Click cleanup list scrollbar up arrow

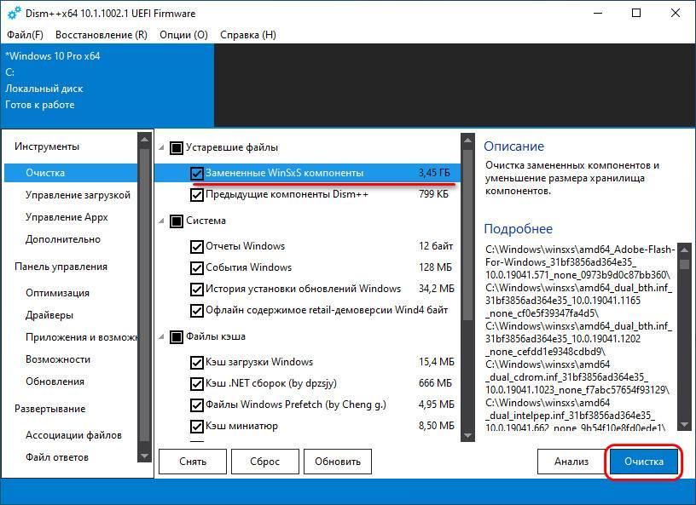(467, 141)
